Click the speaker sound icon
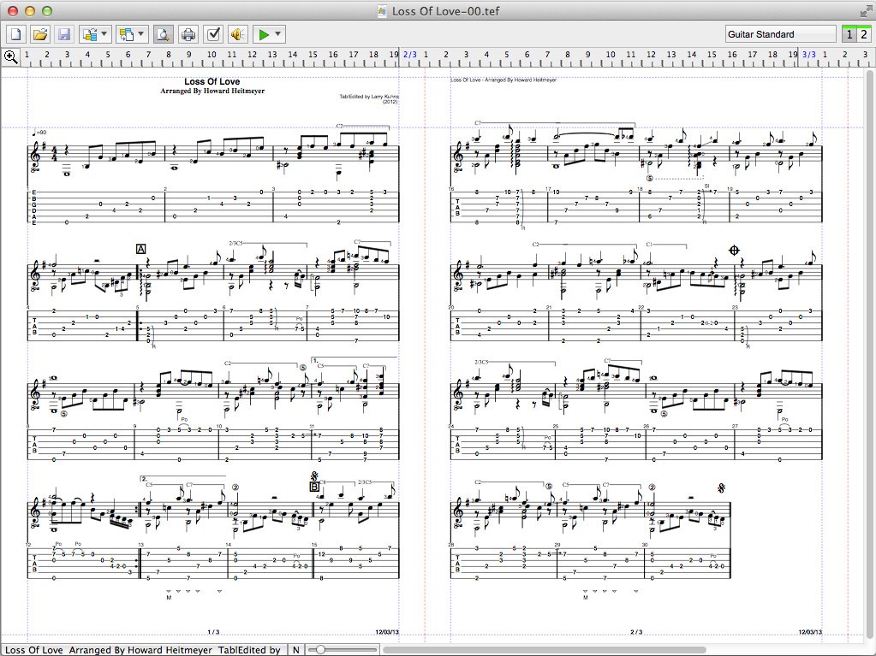The image size is (876, 656). click(x=238, y=34)
